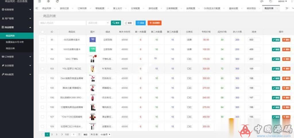
Task: Open the 50元话费充值卡 product image
Action: (x=93, y=40)
